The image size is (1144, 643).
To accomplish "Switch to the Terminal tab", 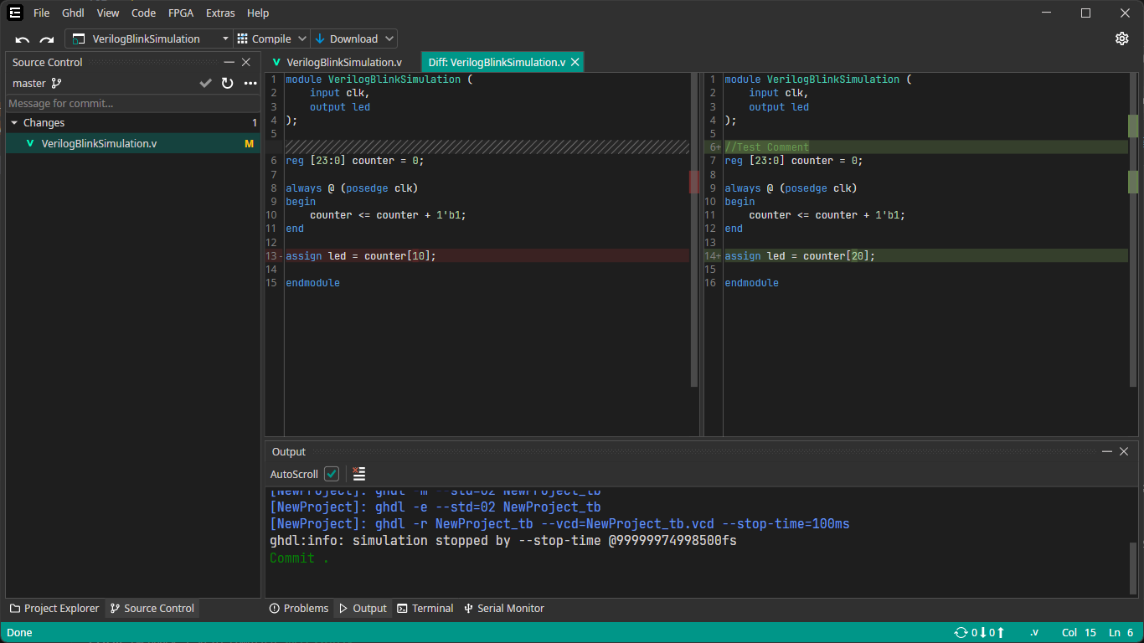I will click(x=425, y=609).
